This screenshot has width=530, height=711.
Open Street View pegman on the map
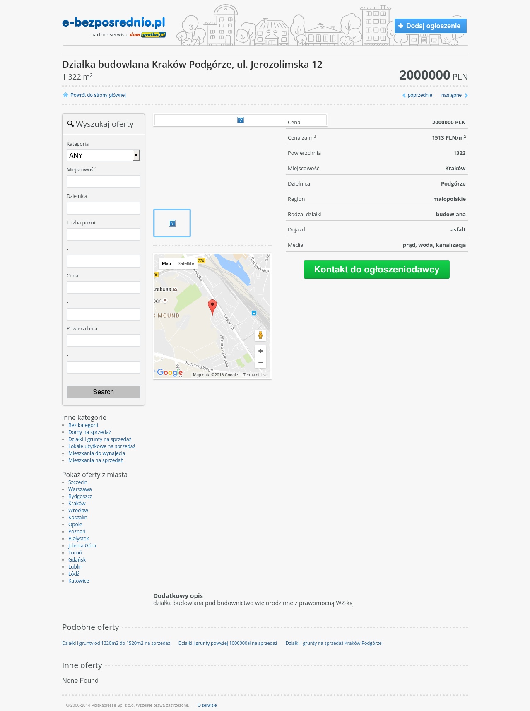pyautogui.click(x=260, y=335)
